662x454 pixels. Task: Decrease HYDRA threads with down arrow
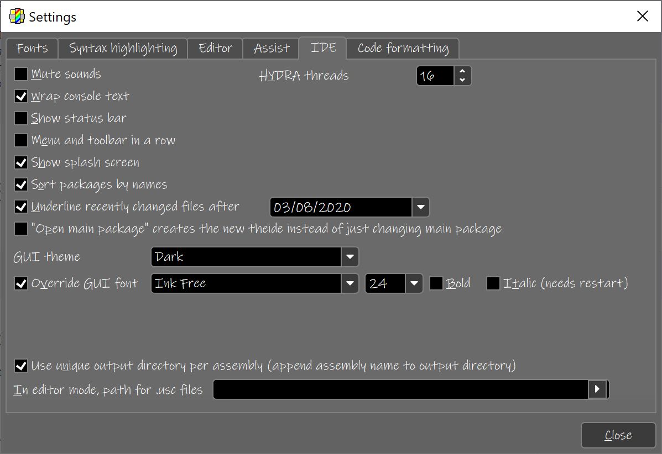click(462, 81)
